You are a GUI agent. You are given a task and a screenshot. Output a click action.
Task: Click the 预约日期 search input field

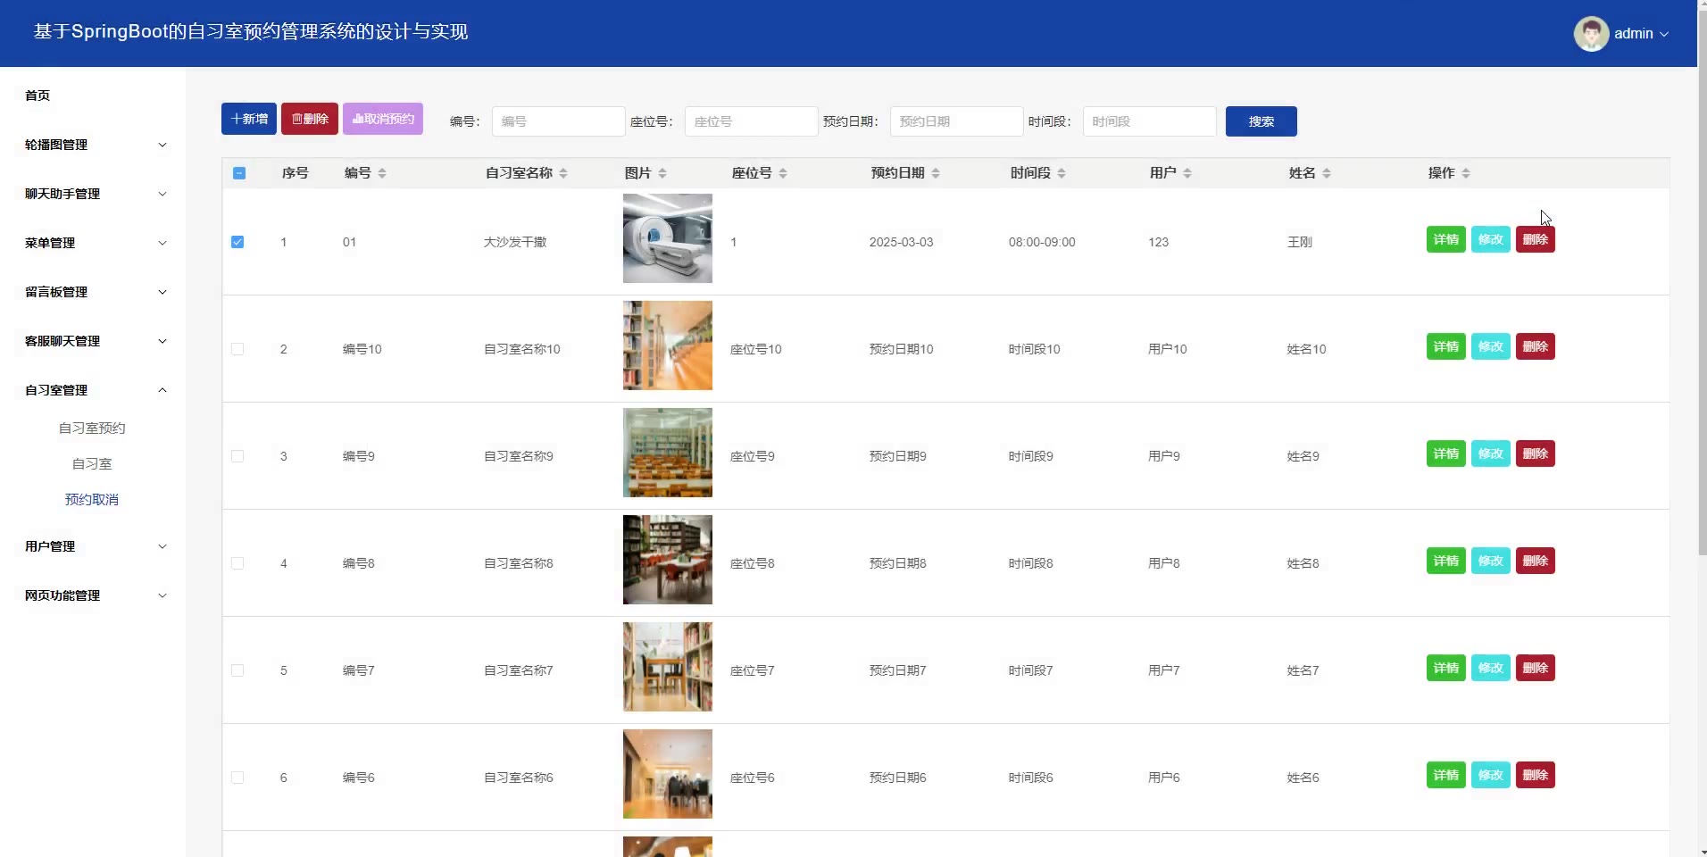point(956,121)
